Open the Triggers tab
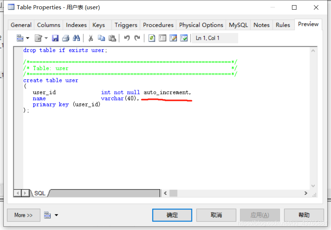The height and width of the screenshot is (230, 331). [x=126, y=25]
